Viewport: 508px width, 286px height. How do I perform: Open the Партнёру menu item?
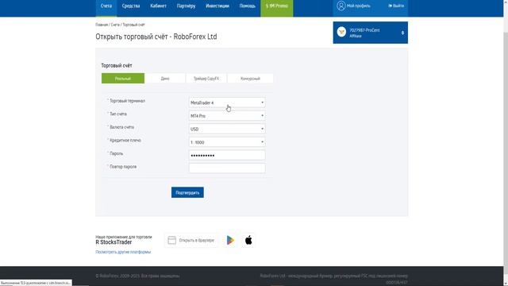[186, 6]
